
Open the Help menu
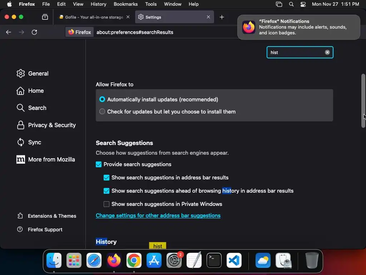[193, 4]
